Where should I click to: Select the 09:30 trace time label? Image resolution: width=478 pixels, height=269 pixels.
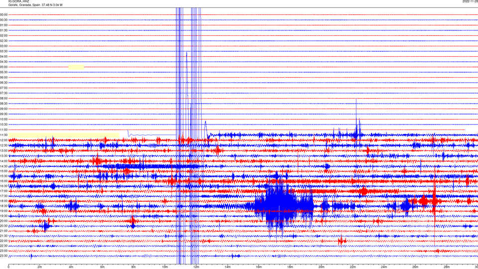click(3, 114)
